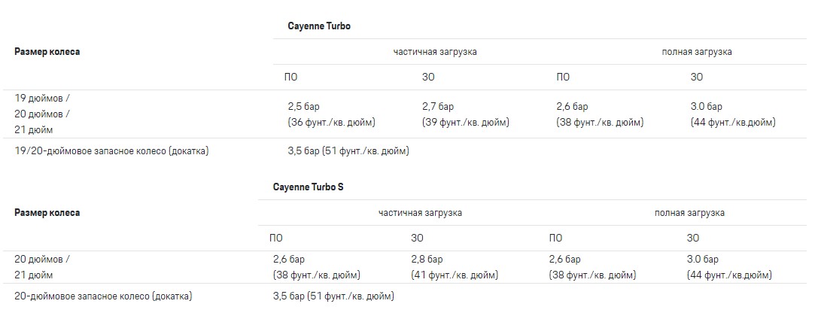Click "Размер колеса" label in Cayenne Turbo table
Image resolution: width=818 pixels, height=319 pixels.
[x=47, y=52]
